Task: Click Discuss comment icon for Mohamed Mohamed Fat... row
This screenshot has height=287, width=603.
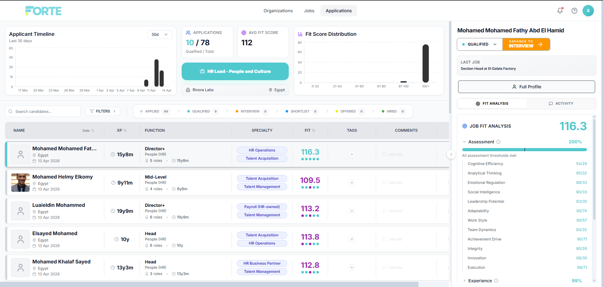Action: pyautogui.click(x=392, y=154)
